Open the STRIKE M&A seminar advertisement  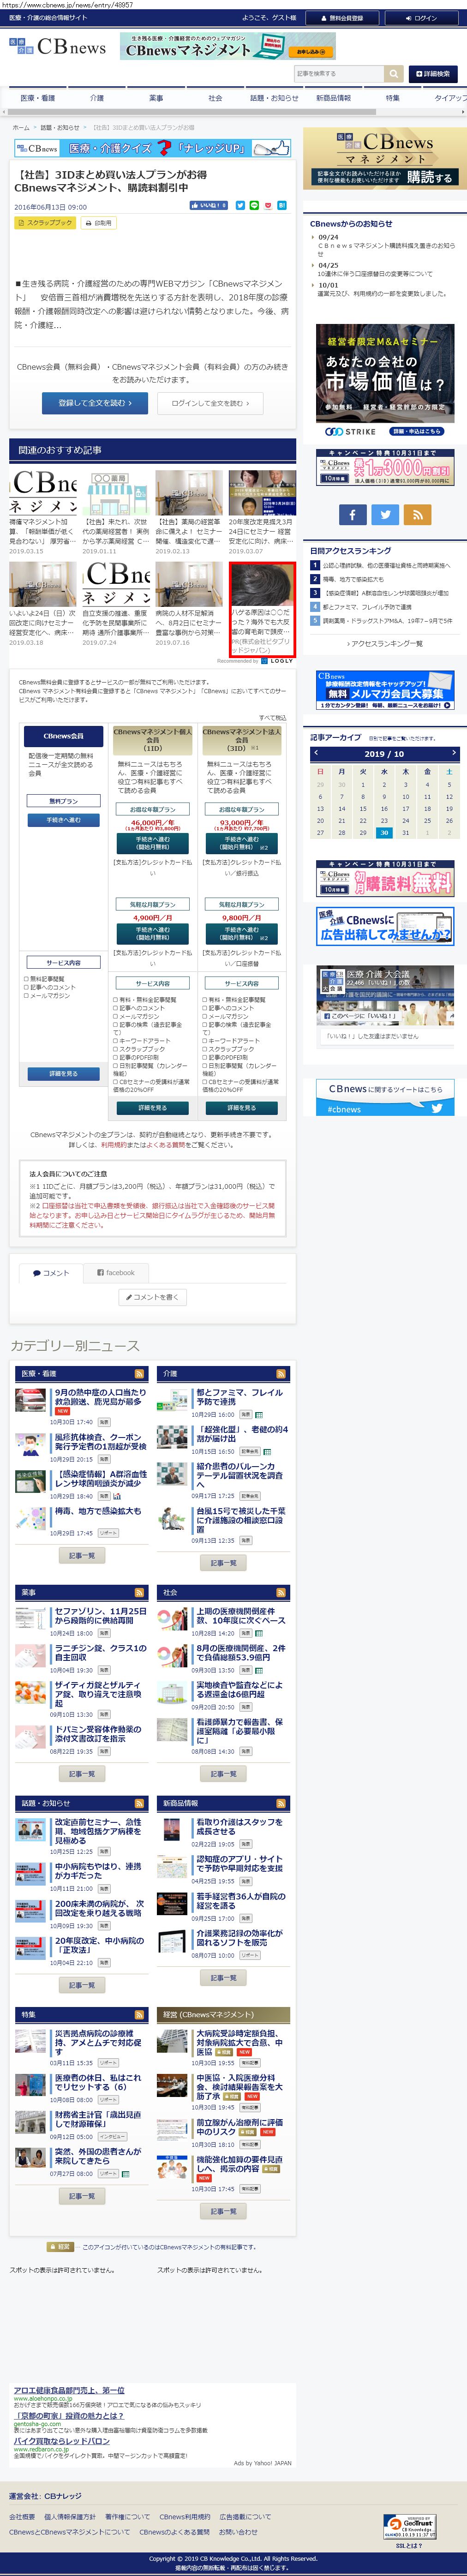tap(385, 381)
